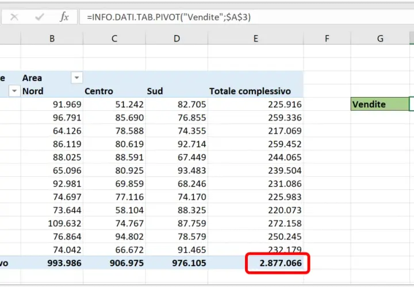This screenshot has width=414, height=287.
Task: Click cell with value 259.336
Action: tap(255, 117)
